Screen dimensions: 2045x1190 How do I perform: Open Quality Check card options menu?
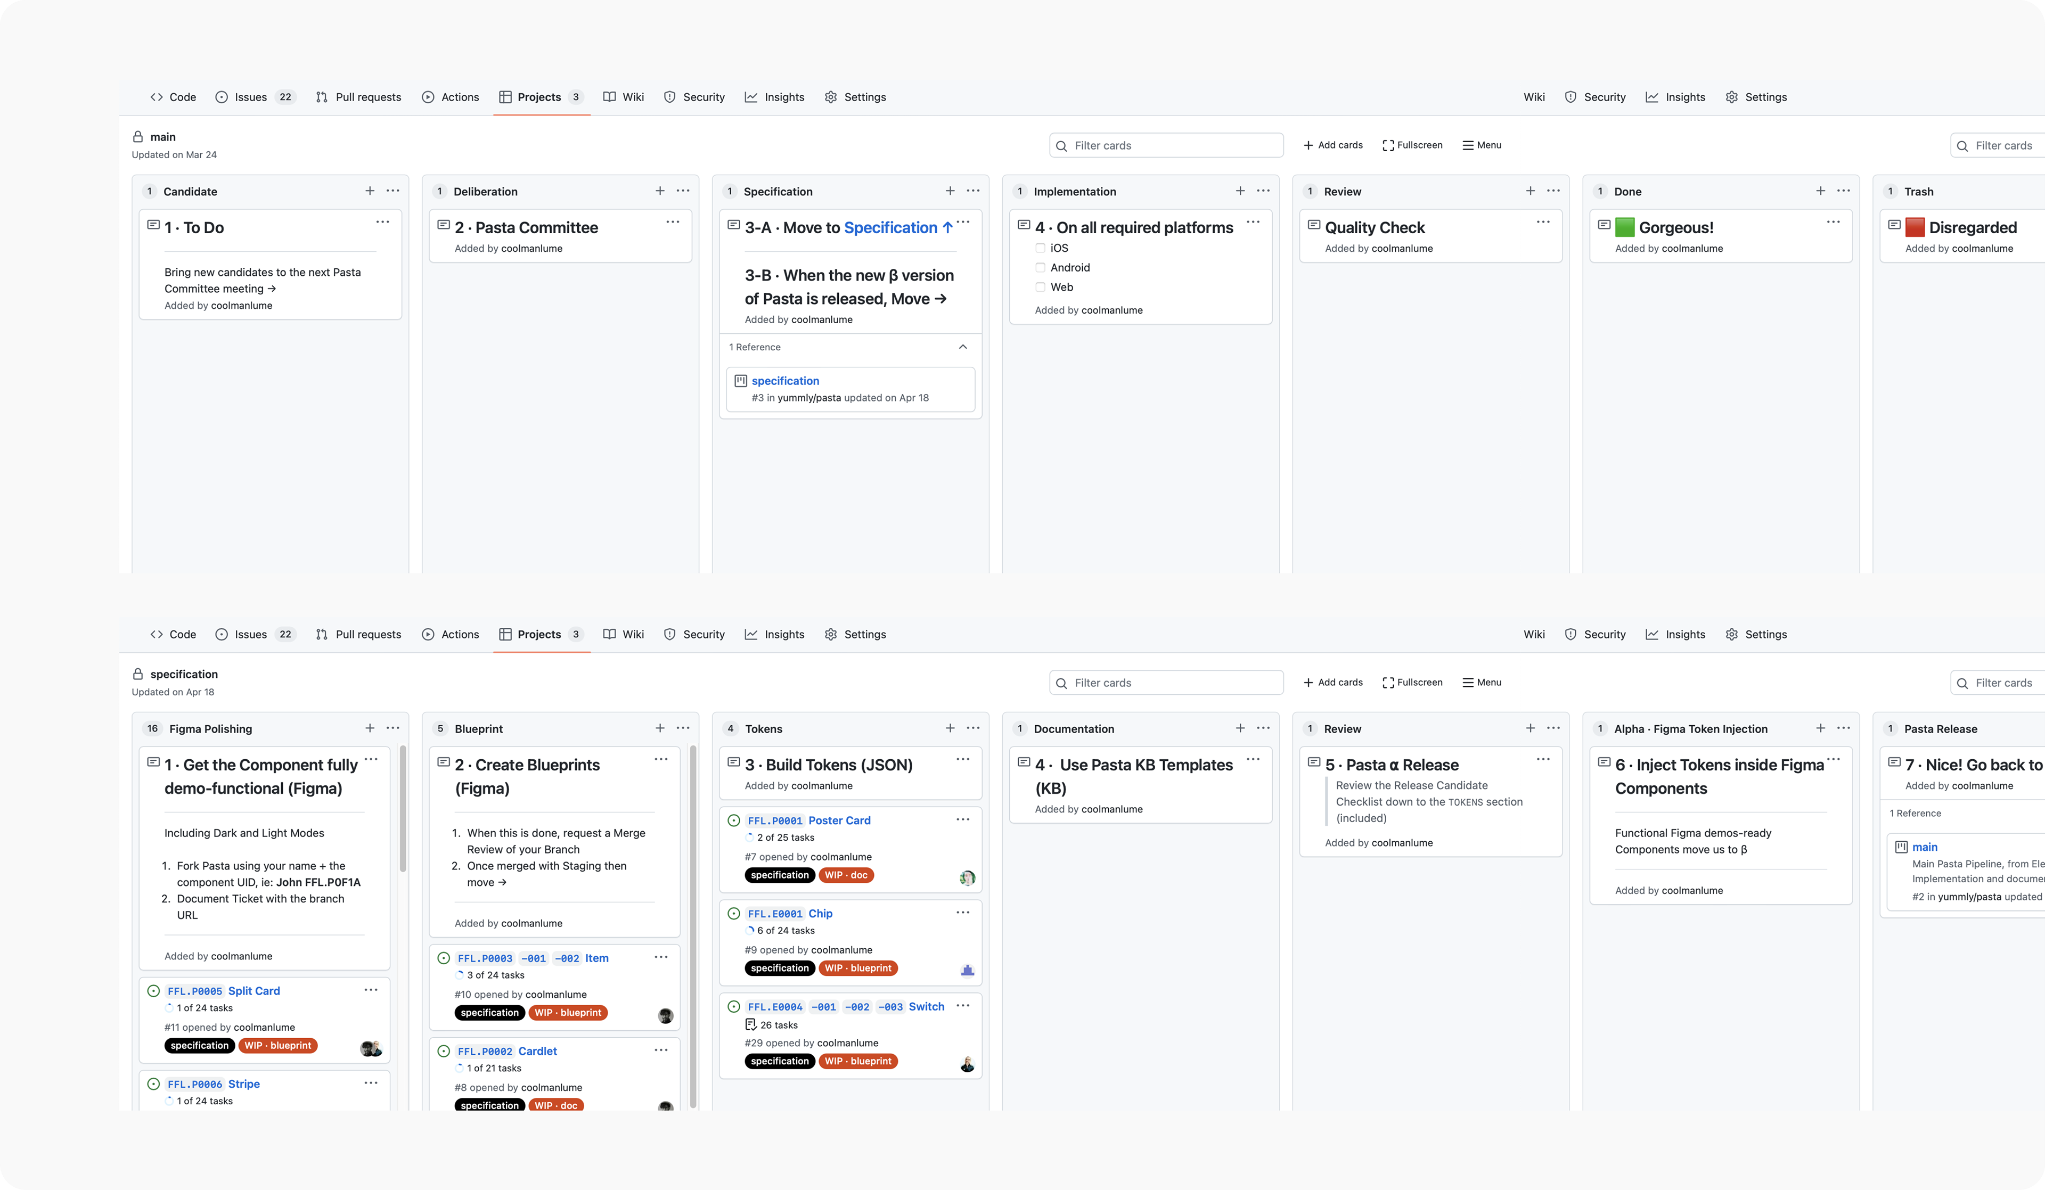(1543, 221)
